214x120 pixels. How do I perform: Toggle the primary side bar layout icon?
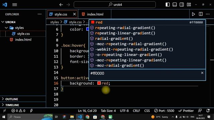point(168,5)
